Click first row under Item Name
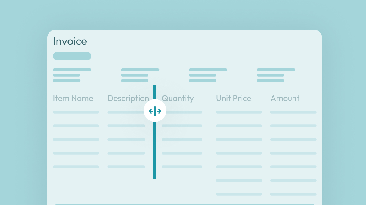This screenshot has height=205, width=366. click(x=76, y=112)
